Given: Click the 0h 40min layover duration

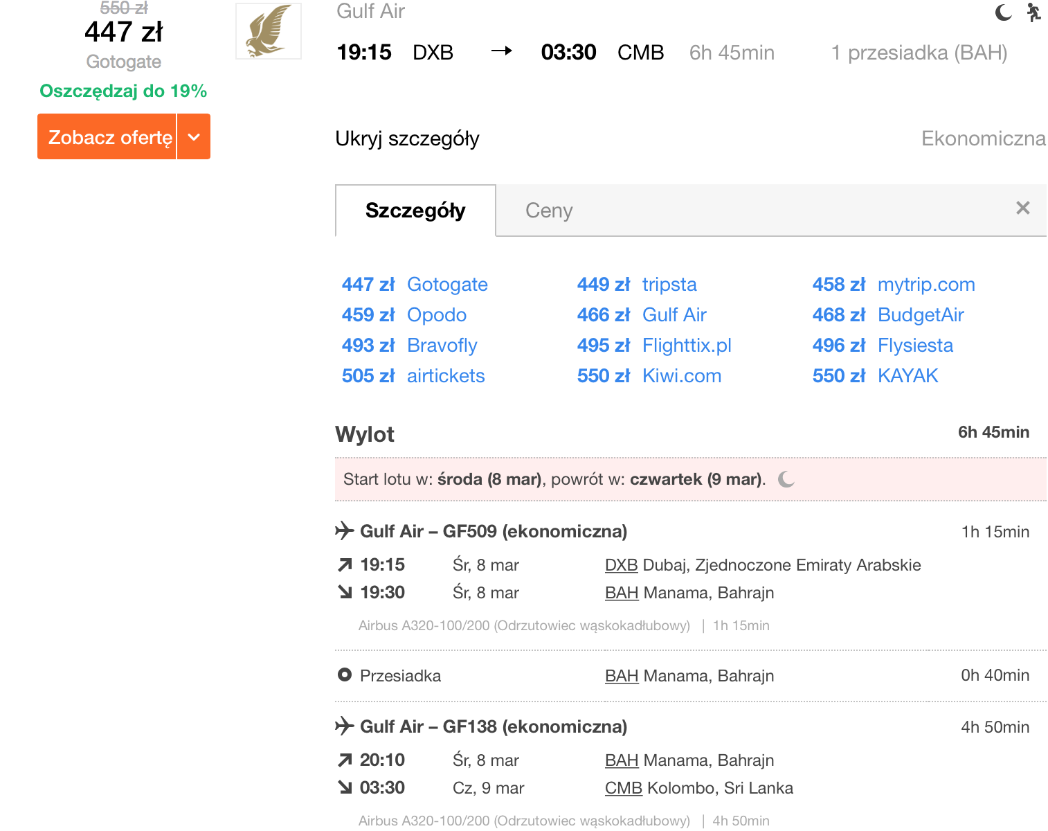Looking at the screenshot, I should [995, 675].
